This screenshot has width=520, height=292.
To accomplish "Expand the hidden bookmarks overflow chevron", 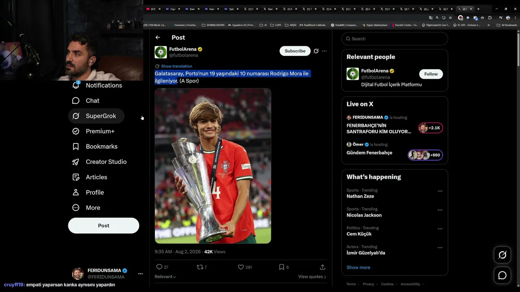I will [488, 25].
